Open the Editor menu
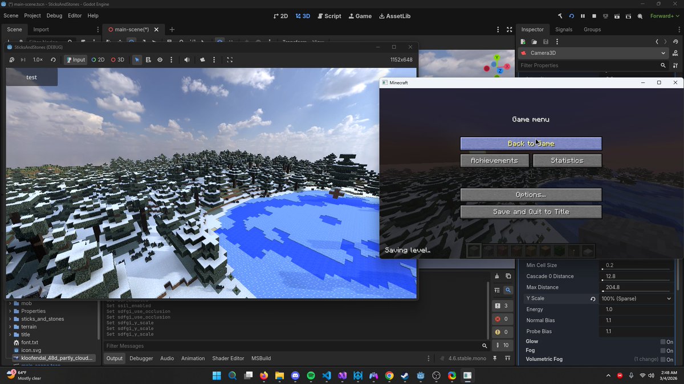Image resolution: width=684 pixels, height=384 pixels. tap(75, 16)
